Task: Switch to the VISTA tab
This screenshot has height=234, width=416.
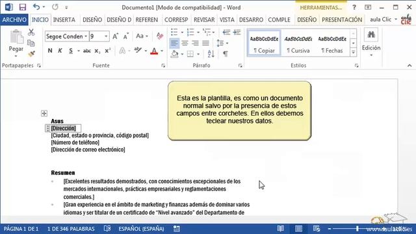Action: point(227,19)
